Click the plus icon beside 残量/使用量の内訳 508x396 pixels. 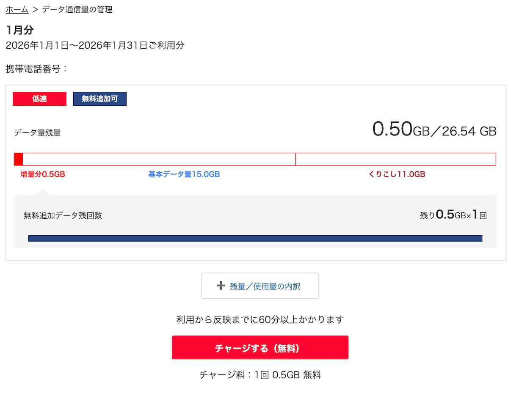[220, 286]
